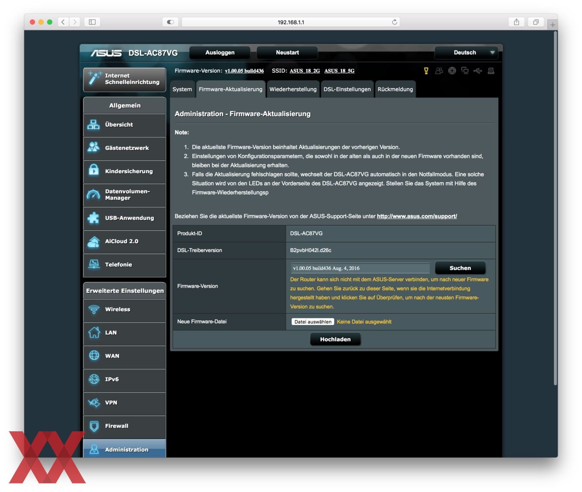
Task: Click the globe internet status icon
Action: click(452, 71)
